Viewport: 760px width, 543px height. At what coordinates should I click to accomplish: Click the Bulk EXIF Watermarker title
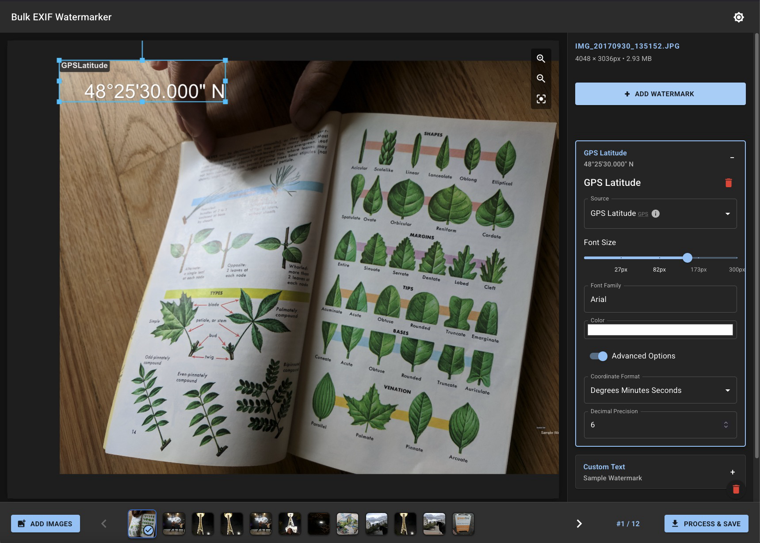tap(61, 17)
